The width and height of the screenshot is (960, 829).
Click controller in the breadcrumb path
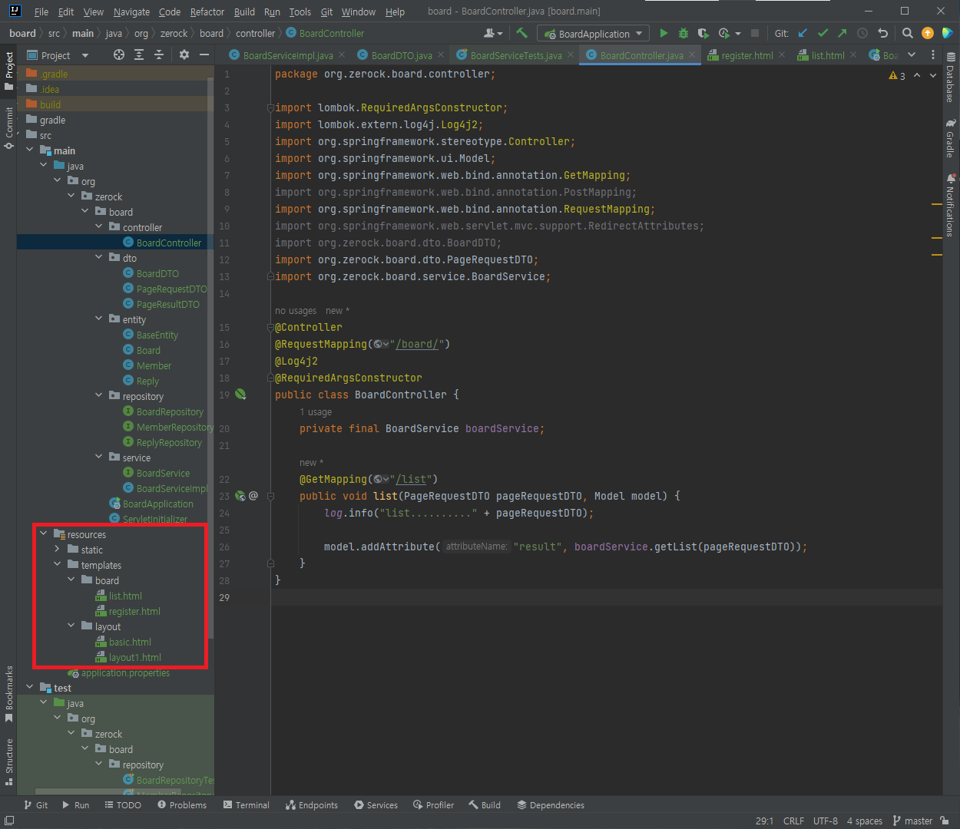coord(255,33)
